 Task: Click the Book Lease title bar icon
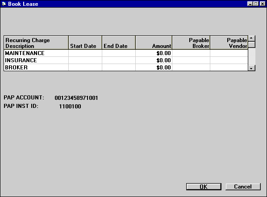click(4, 4)
